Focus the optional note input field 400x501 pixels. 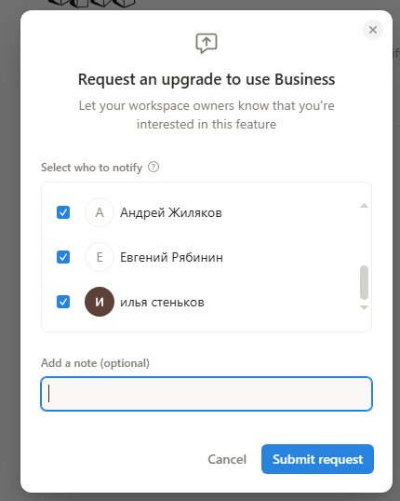[207, 394]
